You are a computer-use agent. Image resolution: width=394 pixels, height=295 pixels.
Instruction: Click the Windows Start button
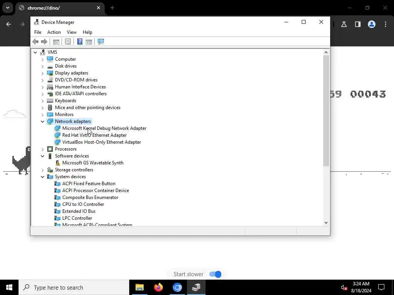[9, 287]
